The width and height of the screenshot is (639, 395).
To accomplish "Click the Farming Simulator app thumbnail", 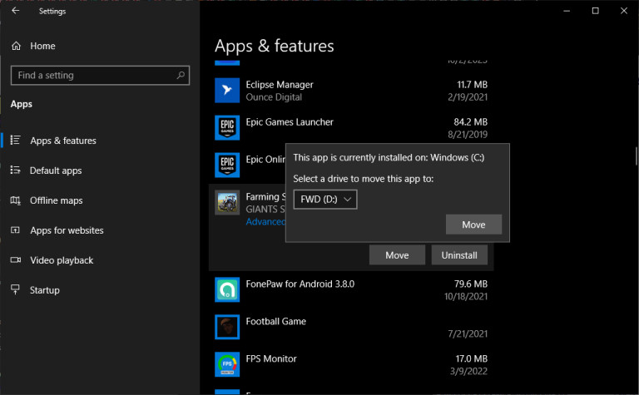I will click(x=227, y=204).
